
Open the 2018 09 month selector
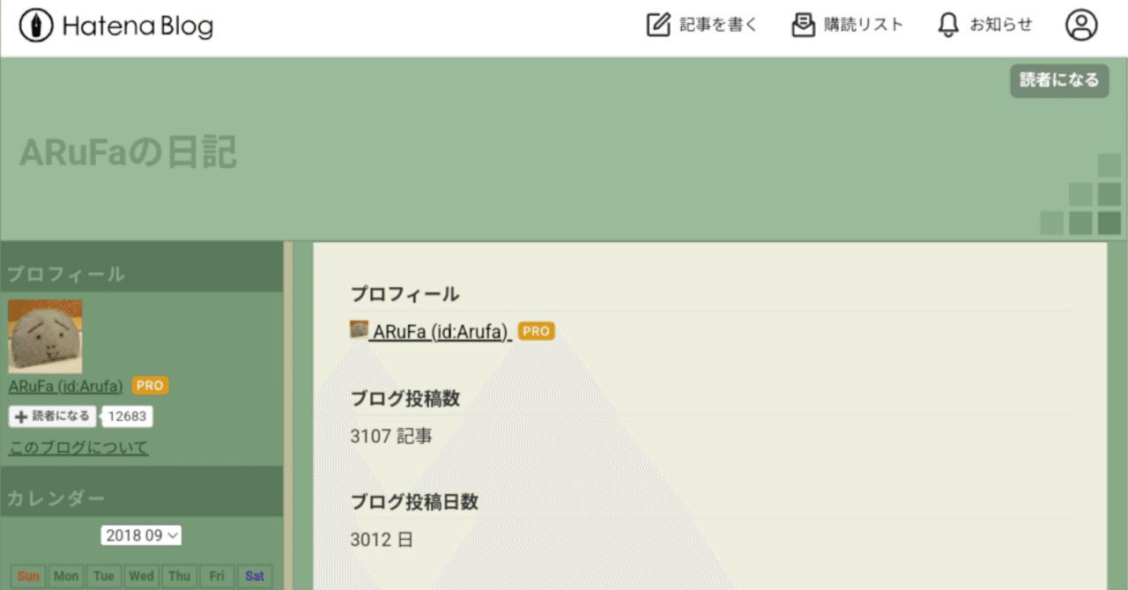pos(141,535)
